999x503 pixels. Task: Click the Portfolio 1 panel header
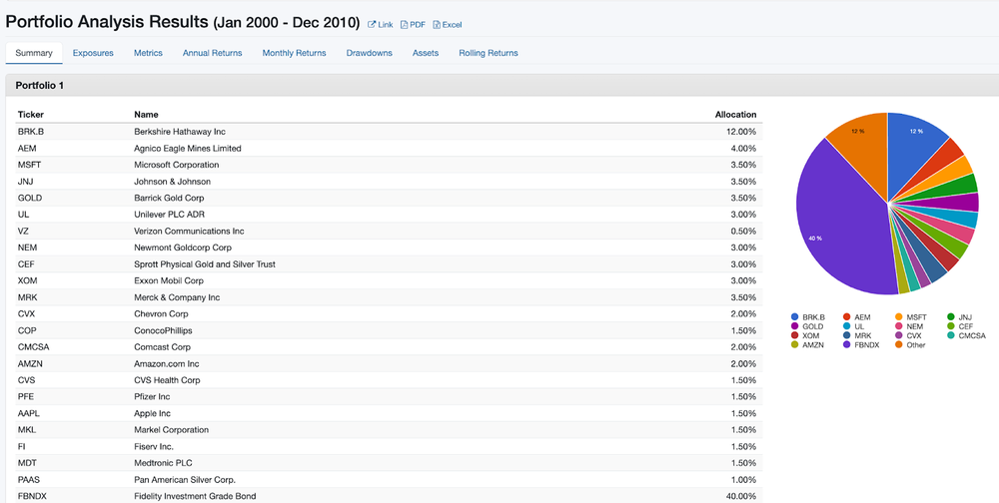(x=502, y=85)
